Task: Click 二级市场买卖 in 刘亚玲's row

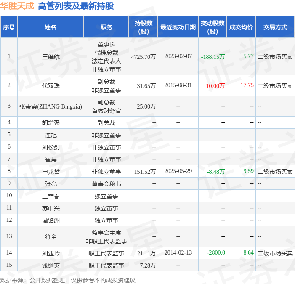Action: pos(275,253)
